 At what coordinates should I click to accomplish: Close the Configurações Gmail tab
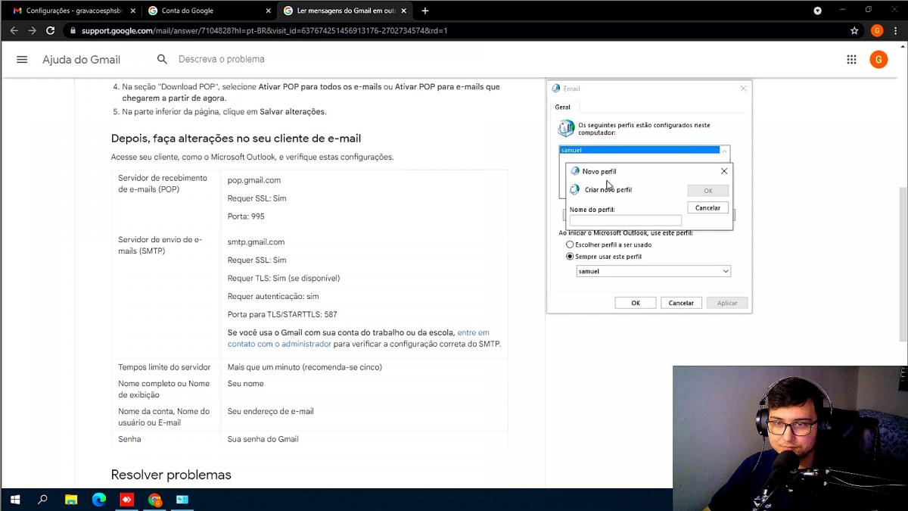pos(132,11)
